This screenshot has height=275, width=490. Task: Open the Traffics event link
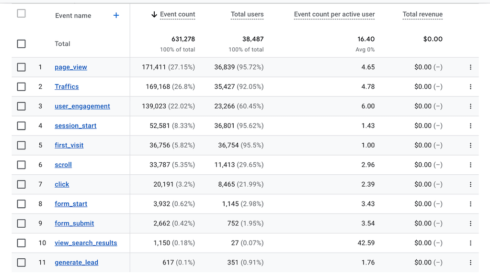(67, 86)
